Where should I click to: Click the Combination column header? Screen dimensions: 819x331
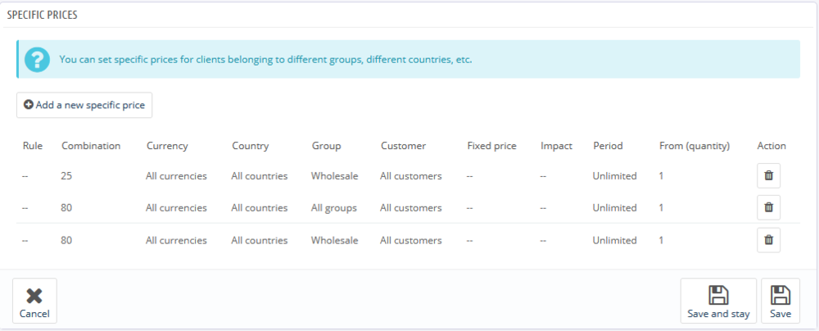pos(91,146)
